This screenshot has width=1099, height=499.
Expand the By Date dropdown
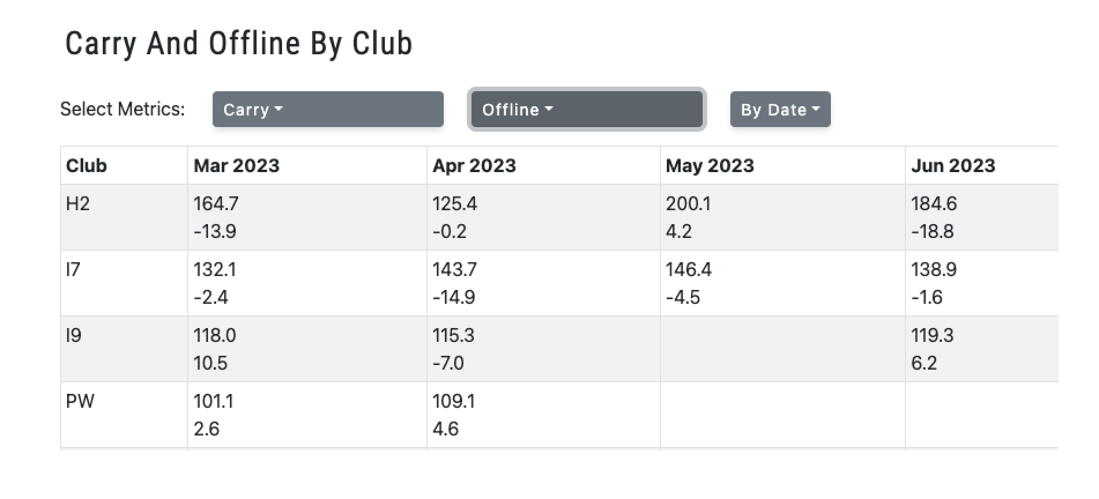(780, 109)
